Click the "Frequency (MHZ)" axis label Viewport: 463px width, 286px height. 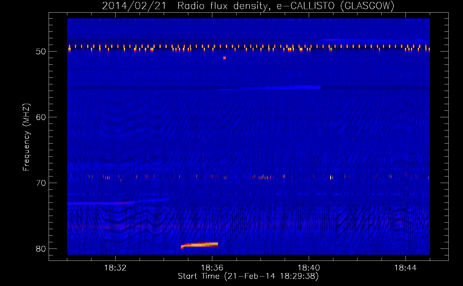point(26,137)
